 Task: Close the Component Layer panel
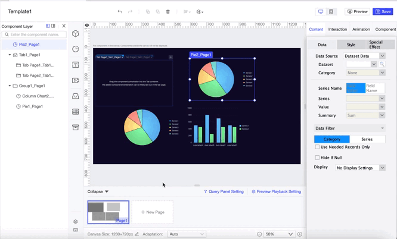[64, 26]
